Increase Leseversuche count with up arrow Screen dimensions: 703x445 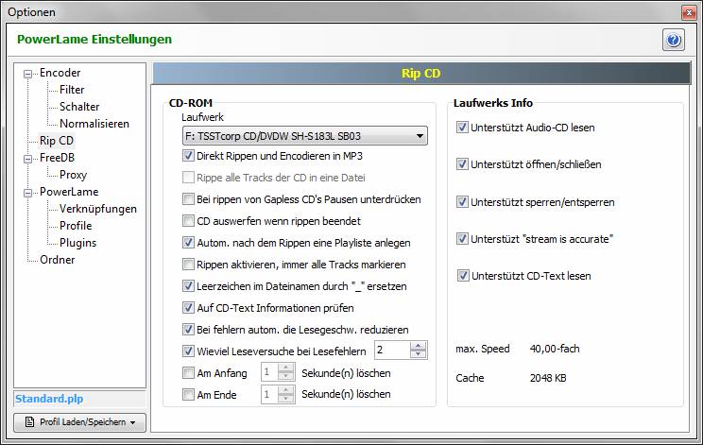(419, 345)
